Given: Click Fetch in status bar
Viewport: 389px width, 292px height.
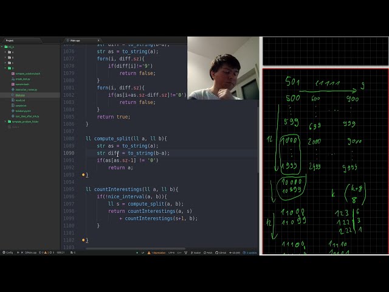Looking at the screenshot, I should coord(208,253).
